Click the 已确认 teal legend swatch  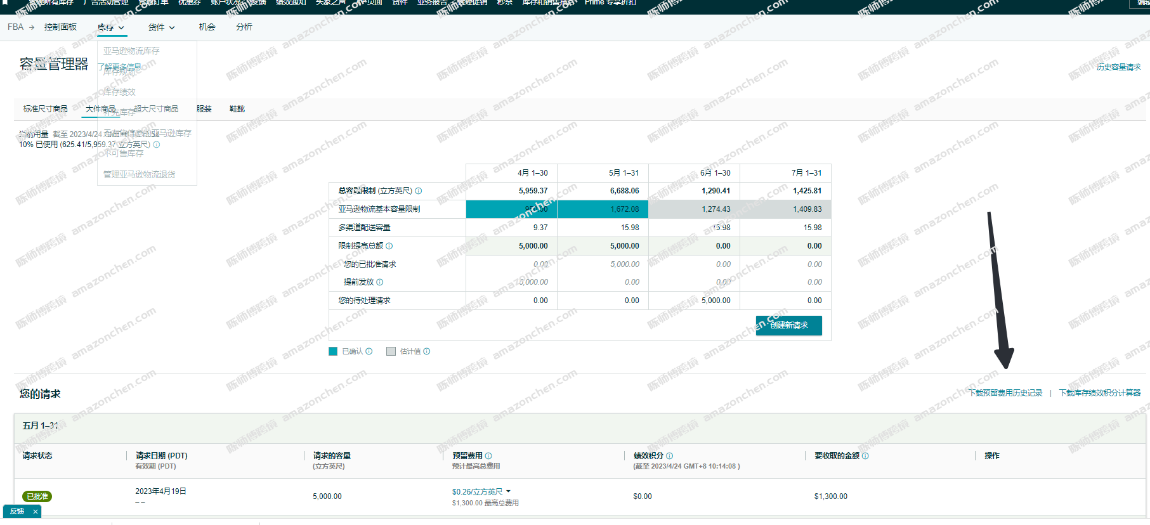click(333, 351)
